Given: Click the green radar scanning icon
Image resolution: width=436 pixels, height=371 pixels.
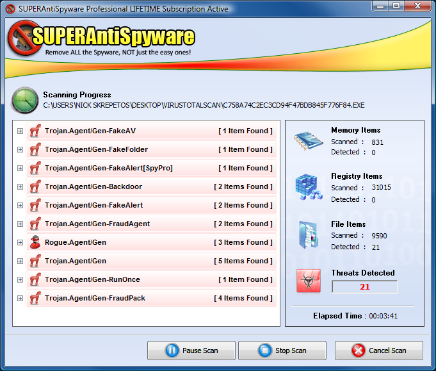Looking at the screenshot, I should point(25,101).
